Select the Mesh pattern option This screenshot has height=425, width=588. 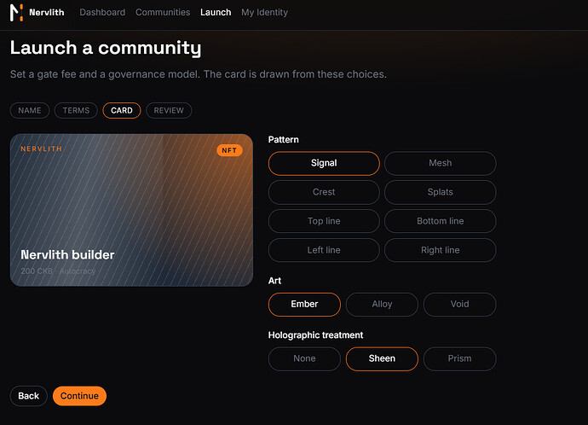pos(441,163)
